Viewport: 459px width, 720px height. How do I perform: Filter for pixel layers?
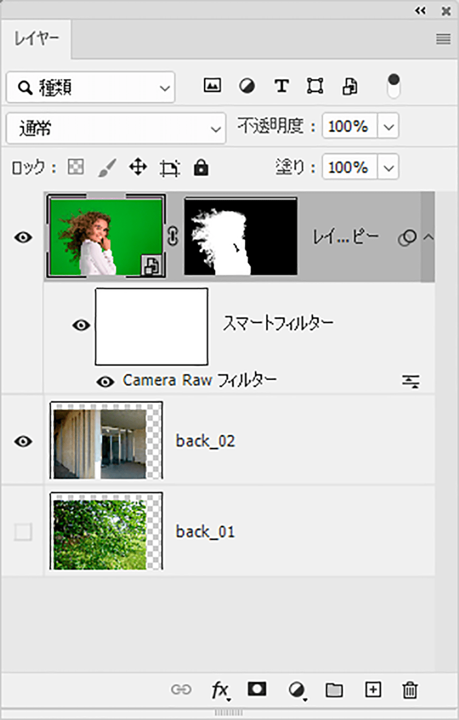point(212,86)
